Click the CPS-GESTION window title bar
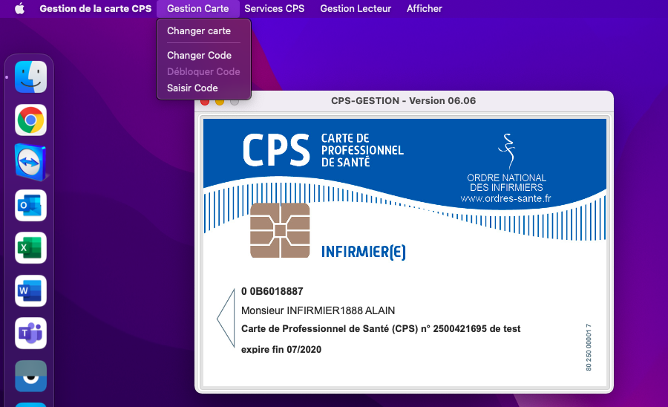Viewport: 668px width, 407px height. [403, 101]
